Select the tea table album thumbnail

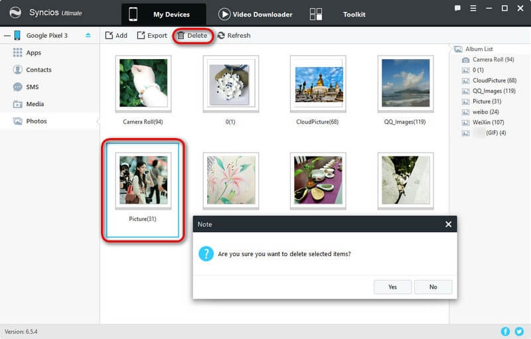click(318, 180)
